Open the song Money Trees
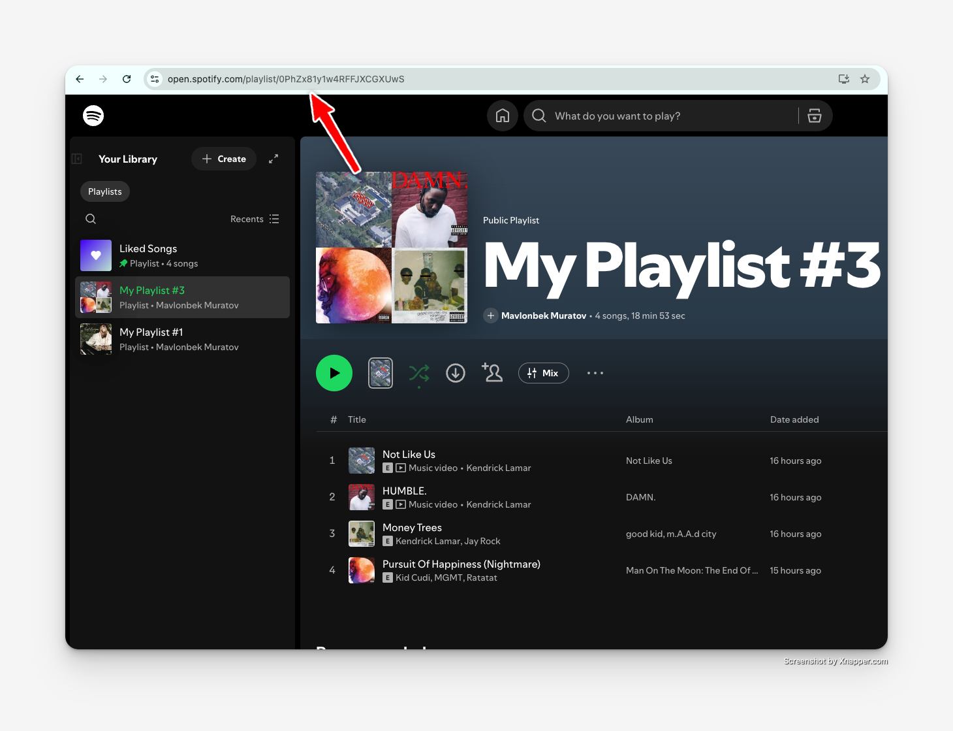 click(x=412, y=527)
